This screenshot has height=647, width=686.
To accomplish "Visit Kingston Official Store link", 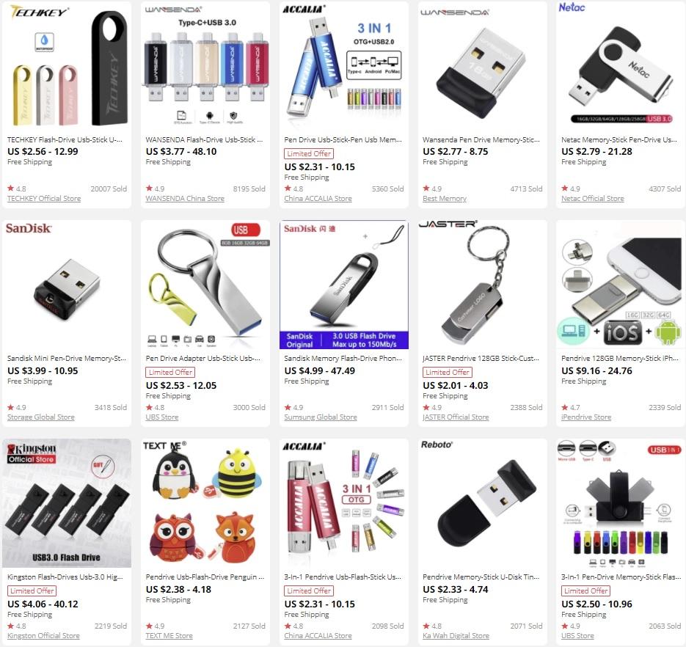I will click(x=43, y=635).
